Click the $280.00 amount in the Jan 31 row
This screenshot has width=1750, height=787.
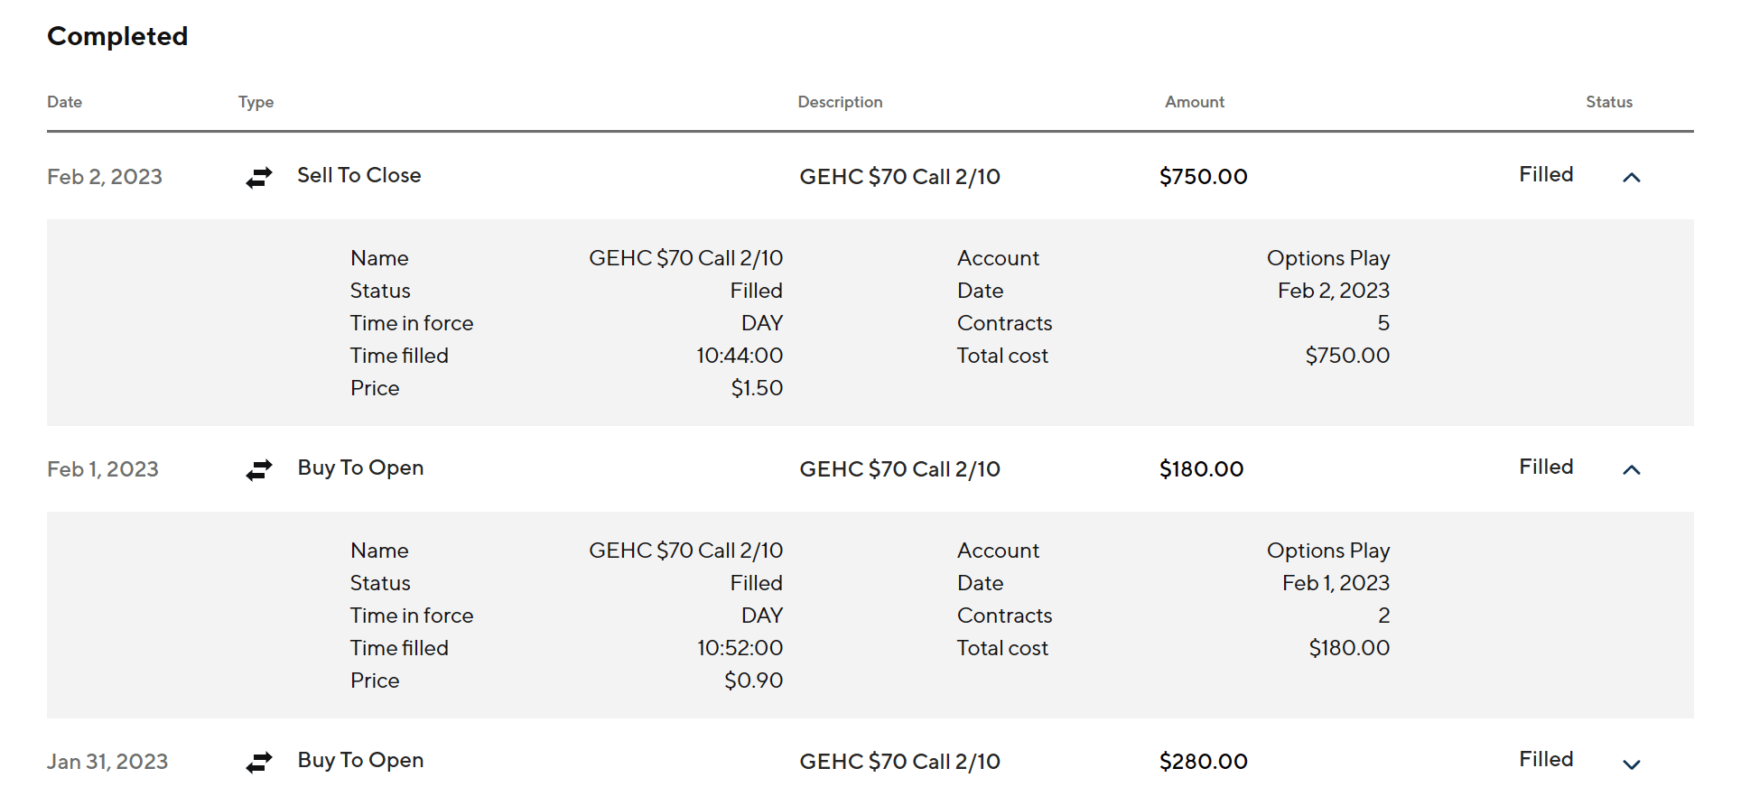click(x=1203, y=762)
